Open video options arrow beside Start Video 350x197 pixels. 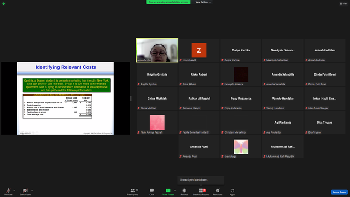tap(32, 190)
